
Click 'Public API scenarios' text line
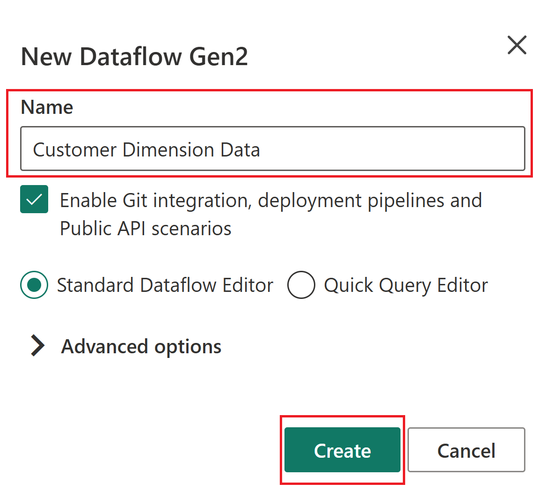(x=146, y=229)
